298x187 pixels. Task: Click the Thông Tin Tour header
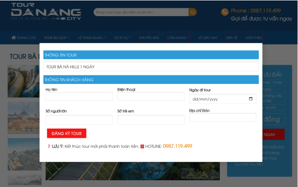(x=151, y=55)
